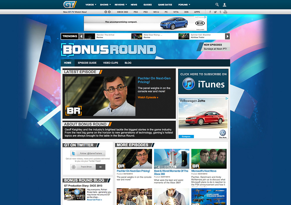Advance trending list with right arrow

click(x=227, y=36)
